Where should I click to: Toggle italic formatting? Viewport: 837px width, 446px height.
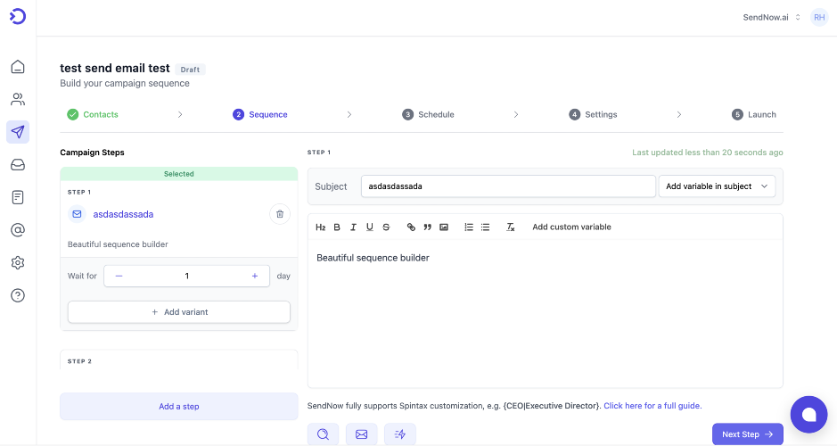353,227
